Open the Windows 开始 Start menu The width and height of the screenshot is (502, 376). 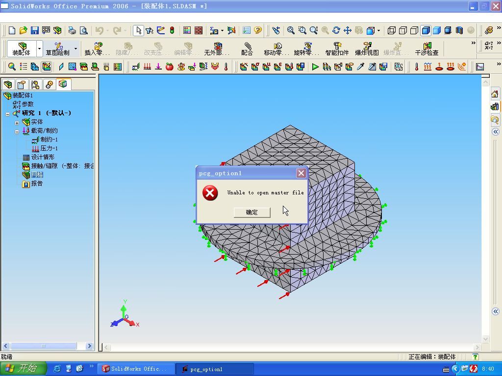tap(23, 369)
